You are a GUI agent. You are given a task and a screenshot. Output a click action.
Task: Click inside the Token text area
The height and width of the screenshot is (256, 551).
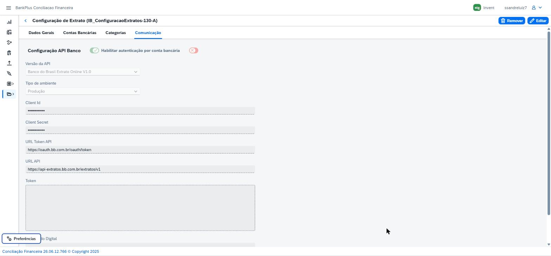[x=140, y=208]
